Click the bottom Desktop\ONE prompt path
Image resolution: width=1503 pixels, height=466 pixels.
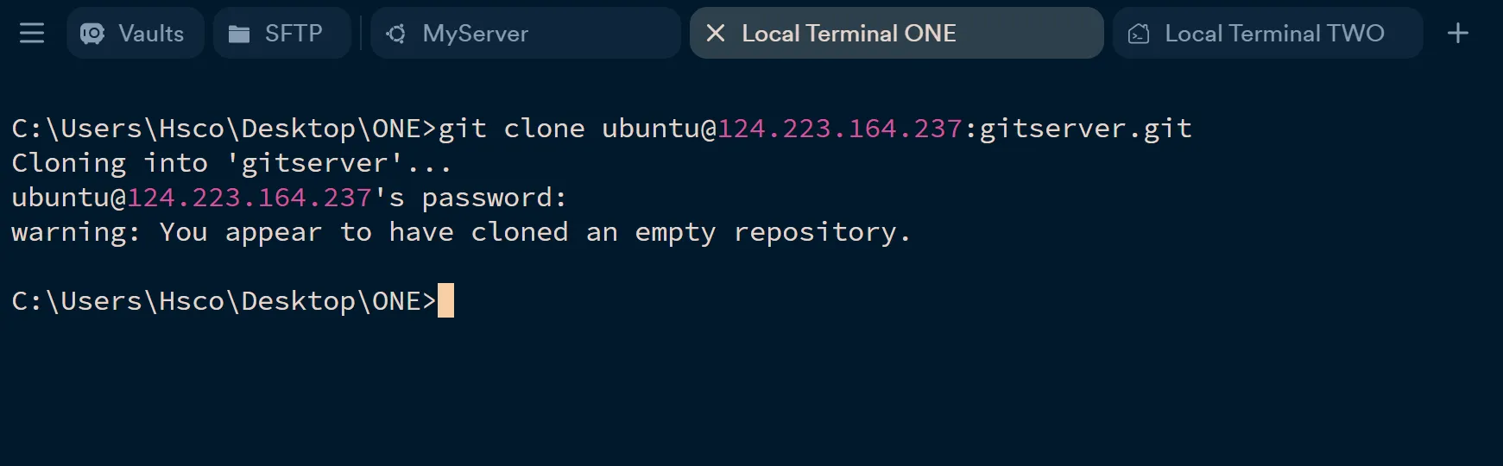click(223, 301)
